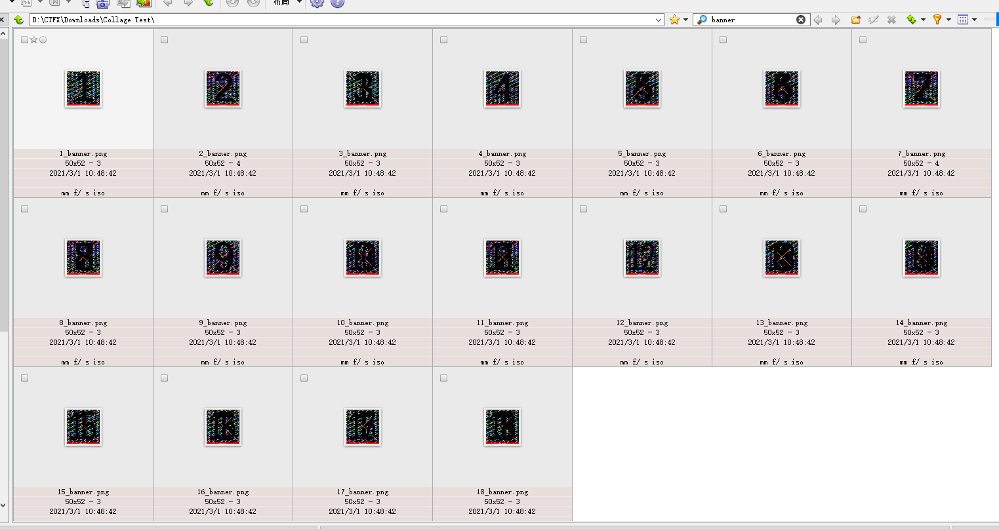Click the 14_banner.png file name
Image resolution: width=999 pixels, height=529 pixels.
click(922, 323)
